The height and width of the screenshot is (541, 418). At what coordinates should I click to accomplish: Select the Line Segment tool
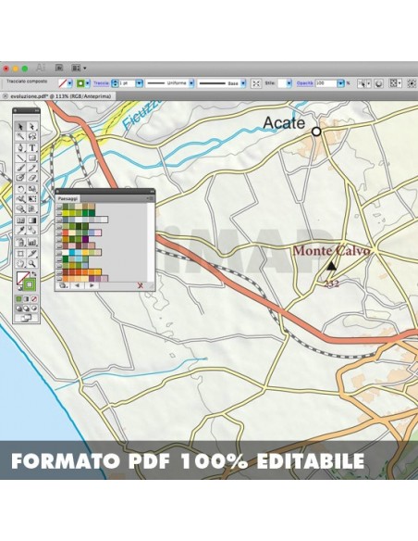coord(20,157)
